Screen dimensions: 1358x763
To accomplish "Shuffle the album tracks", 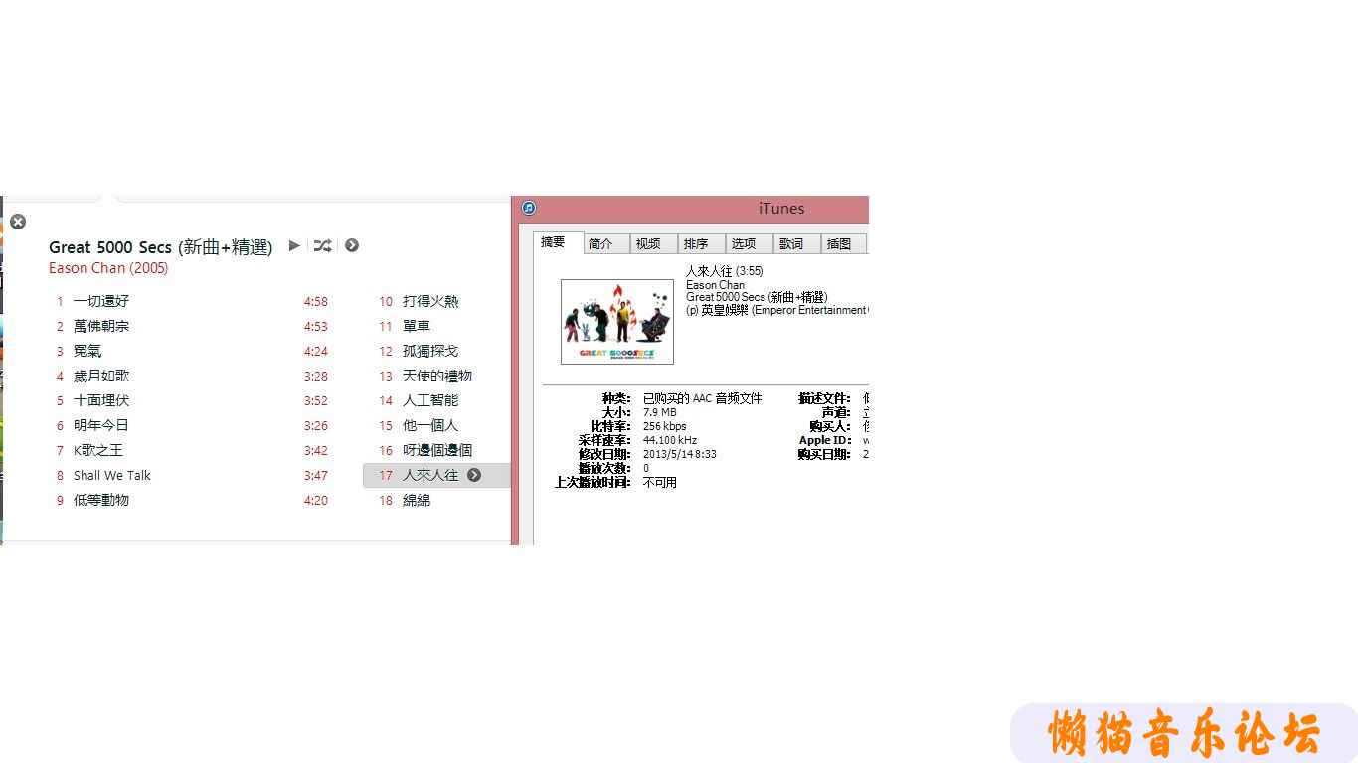I will [322, 245].
